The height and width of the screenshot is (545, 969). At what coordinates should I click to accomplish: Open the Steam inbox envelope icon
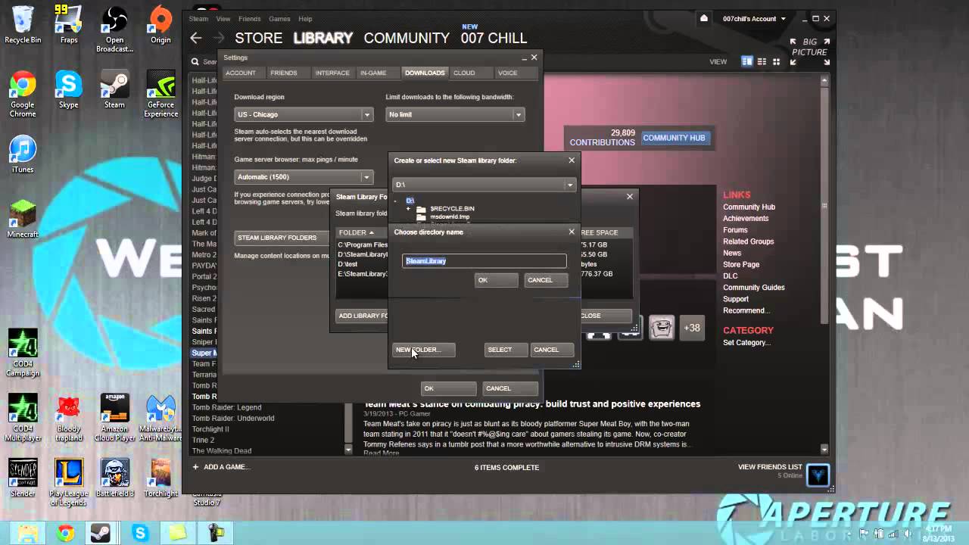coord(704,19)
